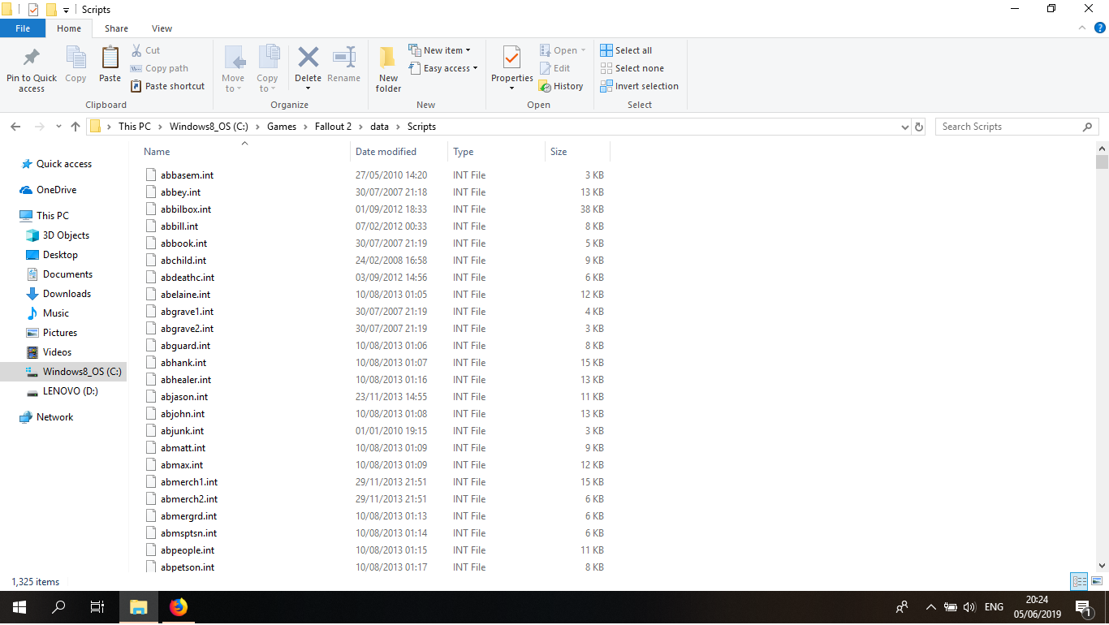Open Quick access in navigation pane
Viewport: 1109px width, 625px height.
click(64, 164)
